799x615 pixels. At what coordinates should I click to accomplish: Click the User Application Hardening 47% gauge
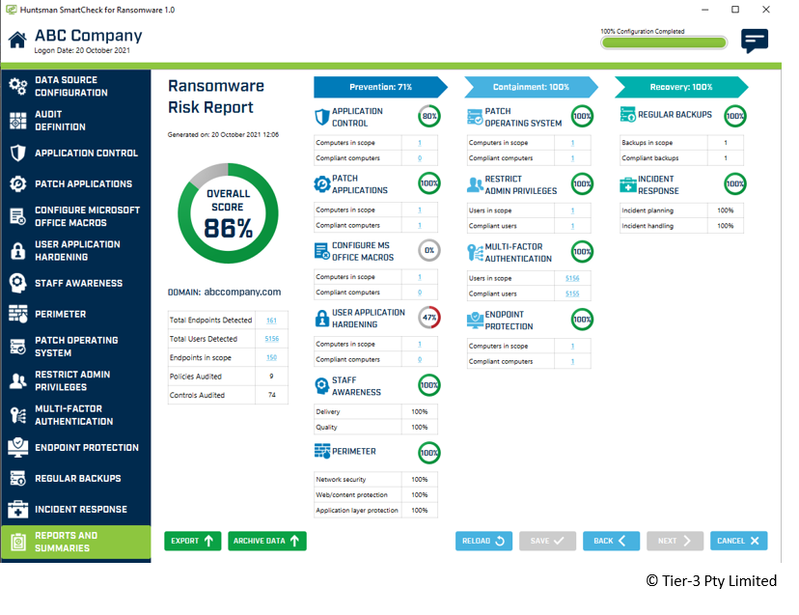pos(429,318)
